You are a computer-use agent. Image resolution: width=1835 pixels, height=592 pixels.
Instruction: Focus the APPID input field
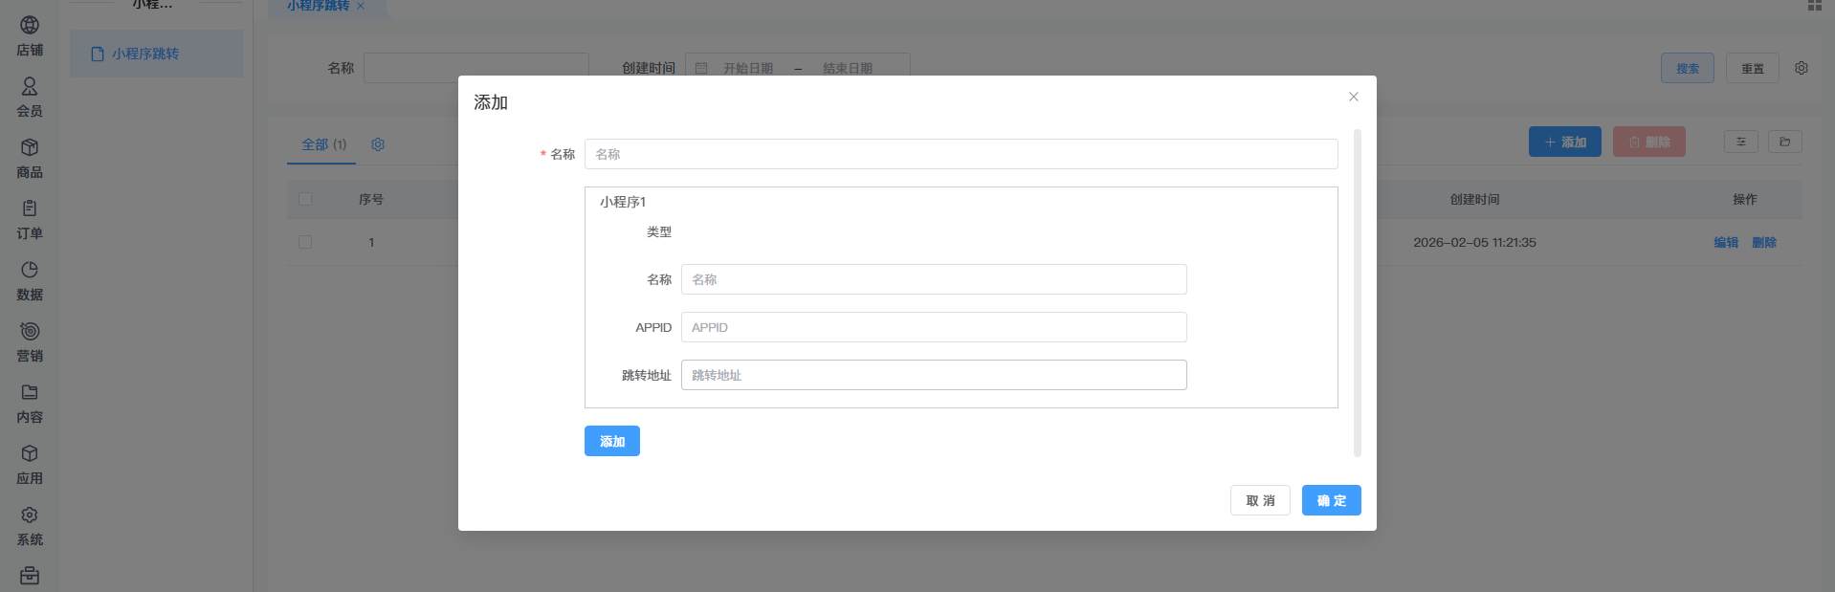point(934,327)
